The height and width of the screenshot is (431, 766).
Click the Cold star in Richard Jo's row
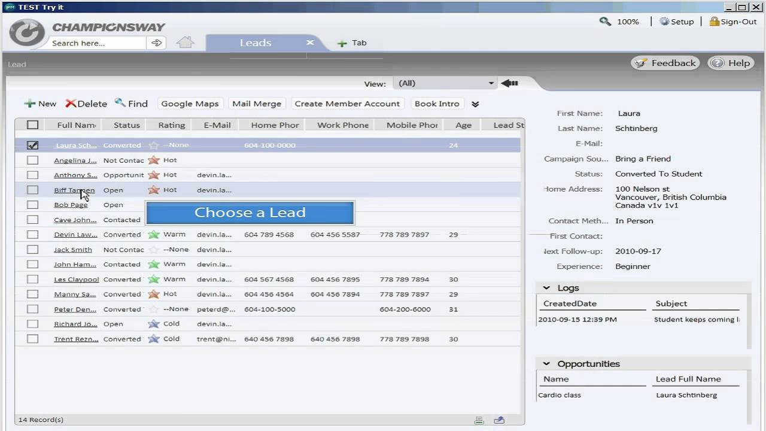(x=154, y=324)
